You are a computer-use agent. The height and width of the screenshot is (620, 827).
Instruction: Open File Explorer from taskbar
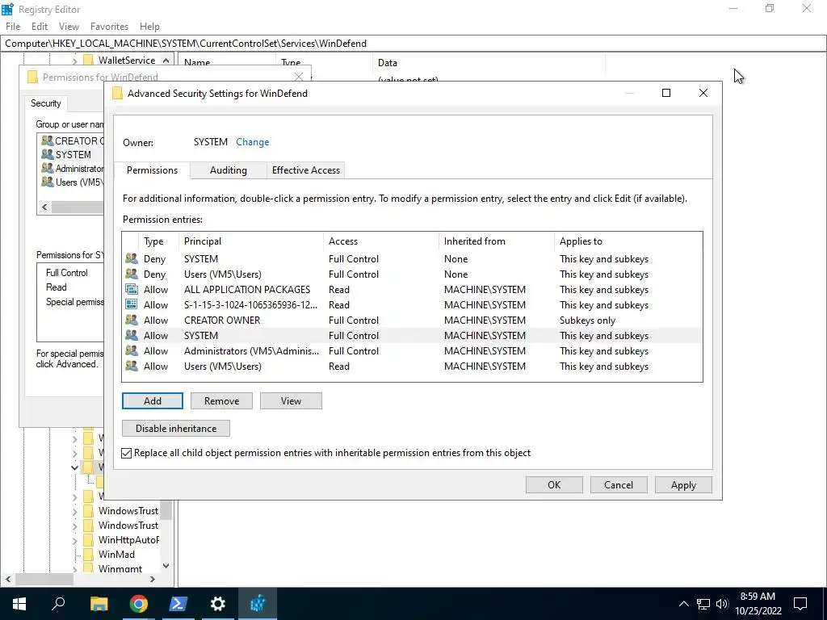pyautogui.click(x=99, y=604)
